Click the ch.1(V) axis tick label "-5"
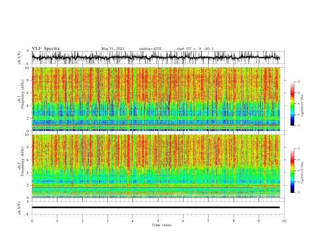Screen dimensions: 320x248 coord(27,64)
